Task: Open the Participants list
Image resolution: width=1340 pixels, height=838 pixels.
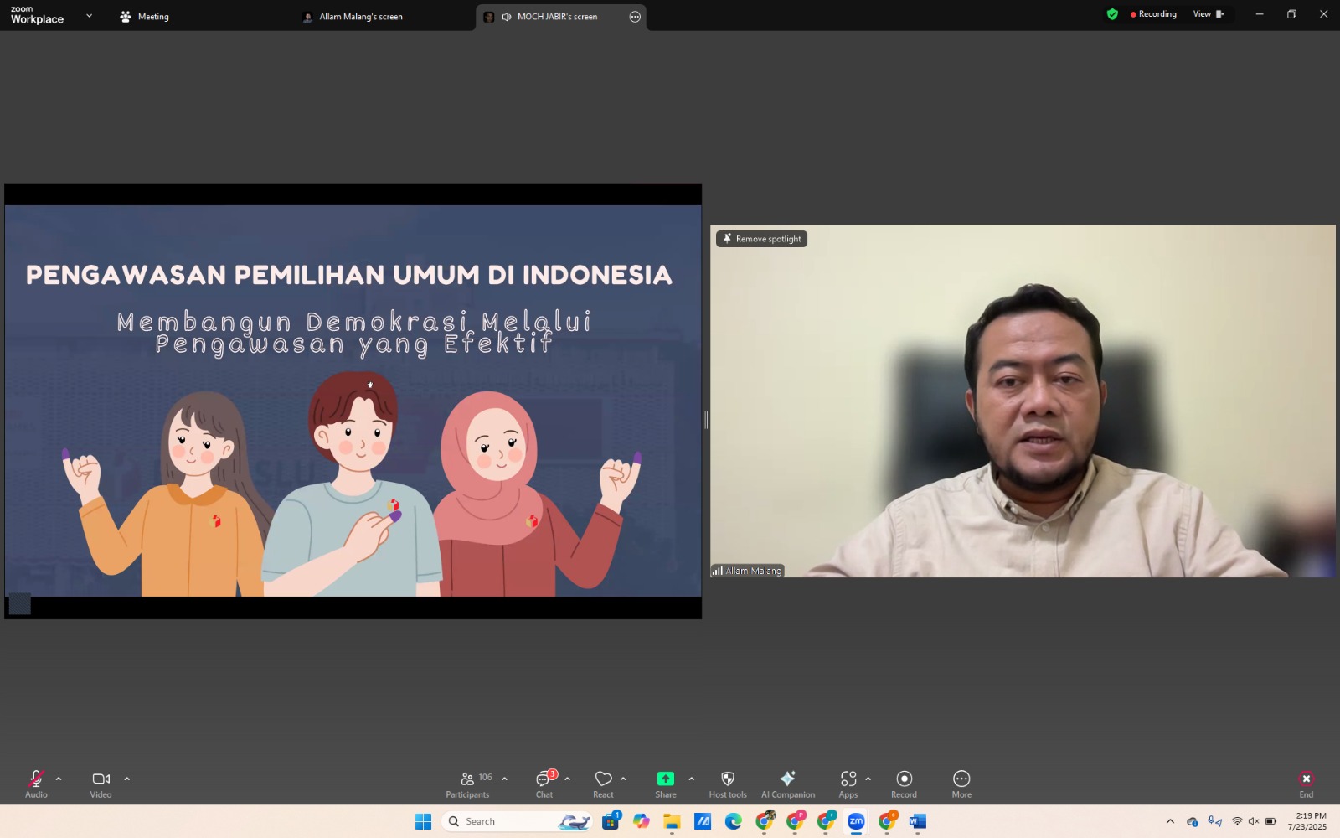Action: point(467,784)
